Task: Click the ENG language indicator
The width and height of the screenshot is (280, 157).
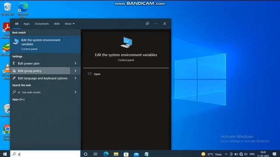Action: point(252,154)
